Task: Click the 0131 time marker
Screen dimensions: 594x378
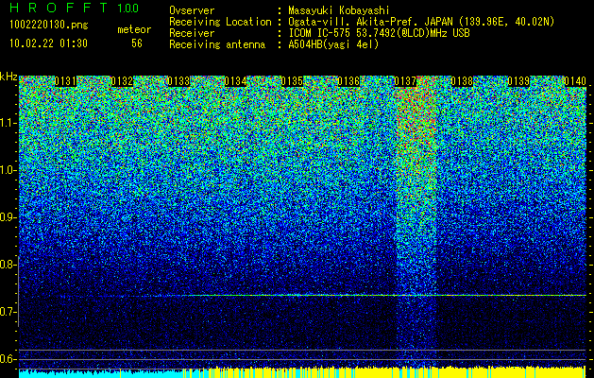Action: [x=65, y=81]
